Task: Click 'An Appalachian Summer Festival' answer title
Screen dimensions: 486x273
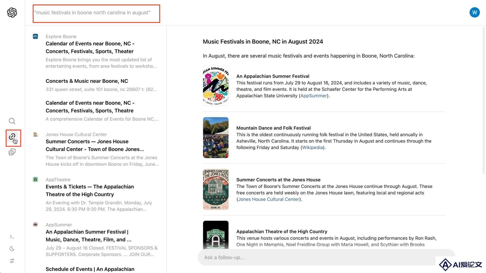Action: 273,76
